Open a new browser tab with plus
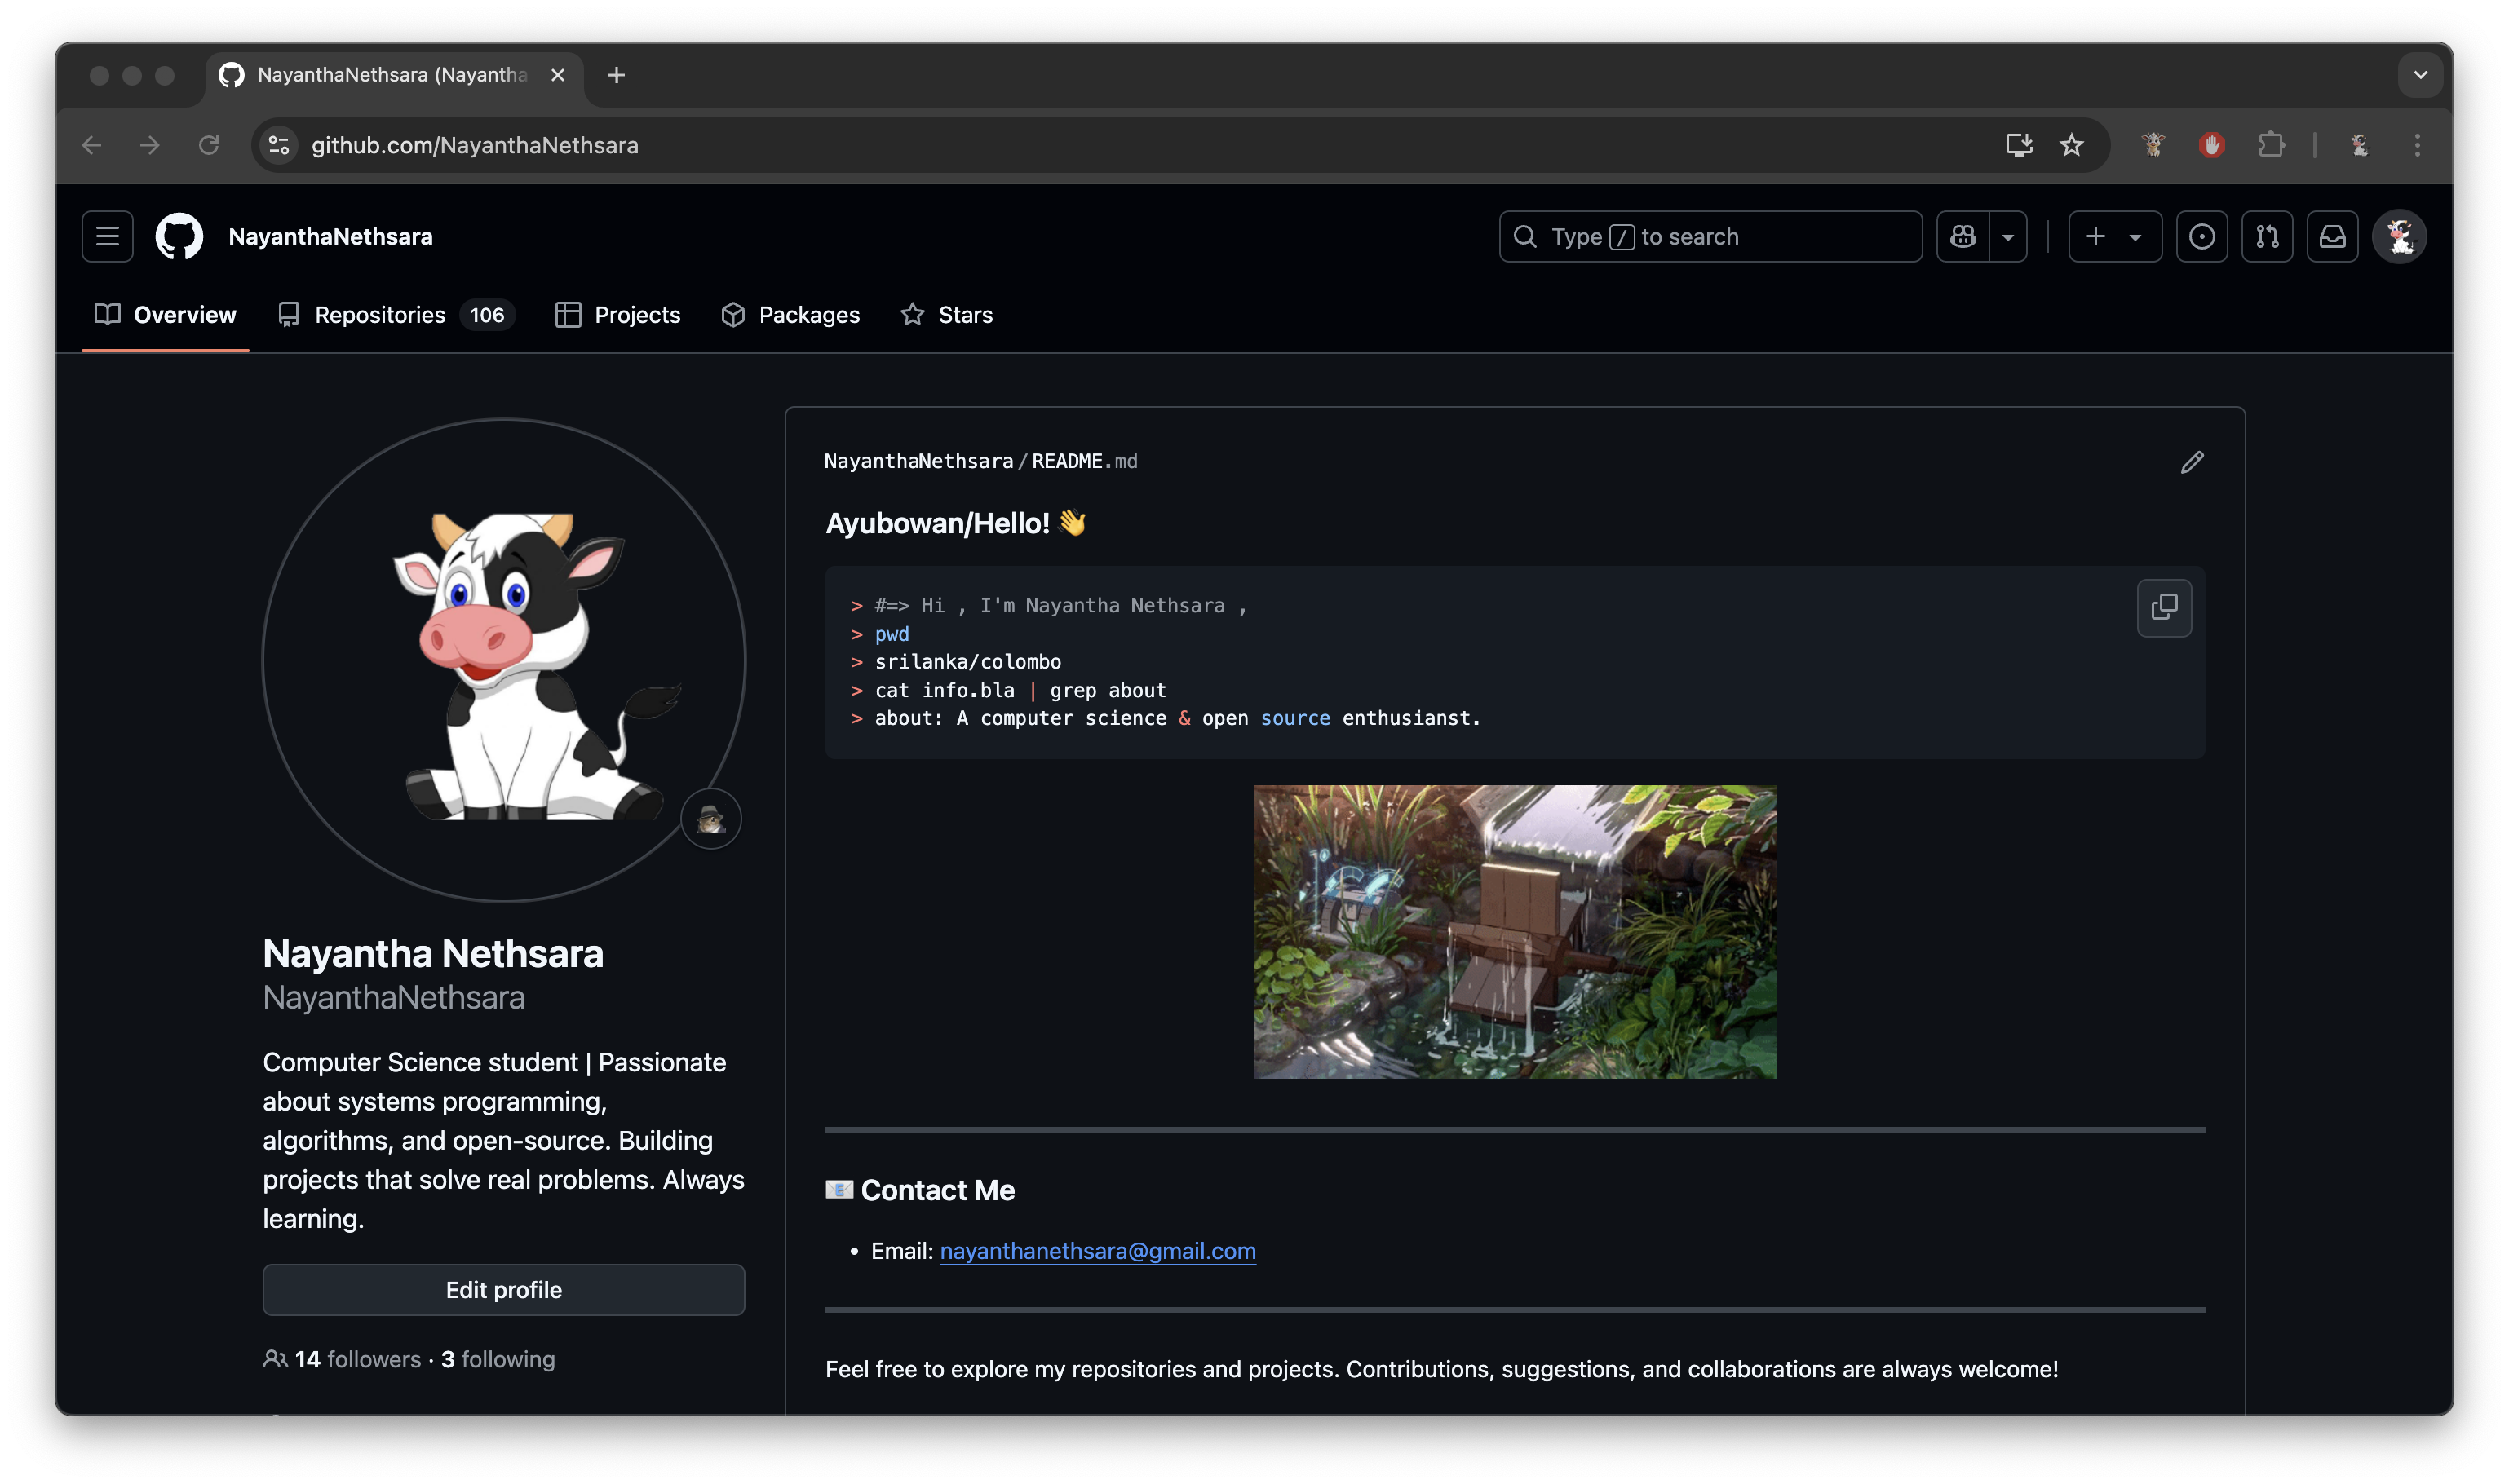Viewport: 2509px width, 1484px height. coord(617,75)
